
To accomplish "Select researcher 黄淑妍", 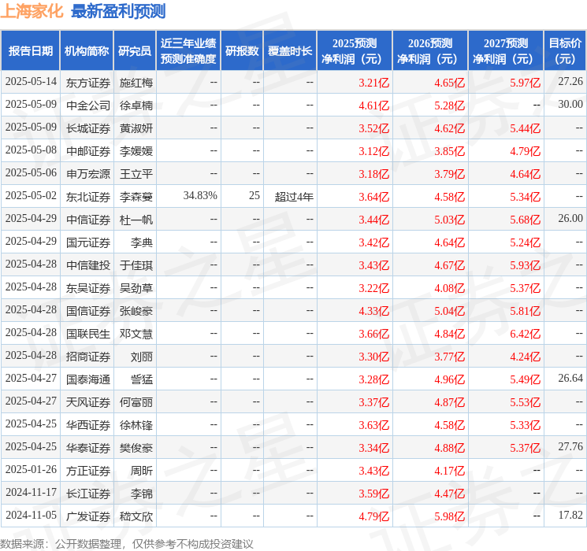I will tap(136, 128).
